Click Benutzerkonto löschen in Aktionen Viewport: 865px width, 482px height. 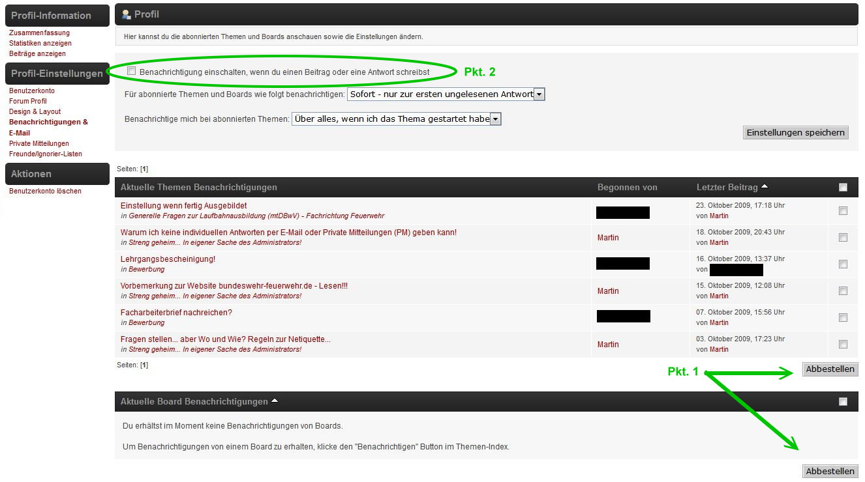(x=45, y=191)
